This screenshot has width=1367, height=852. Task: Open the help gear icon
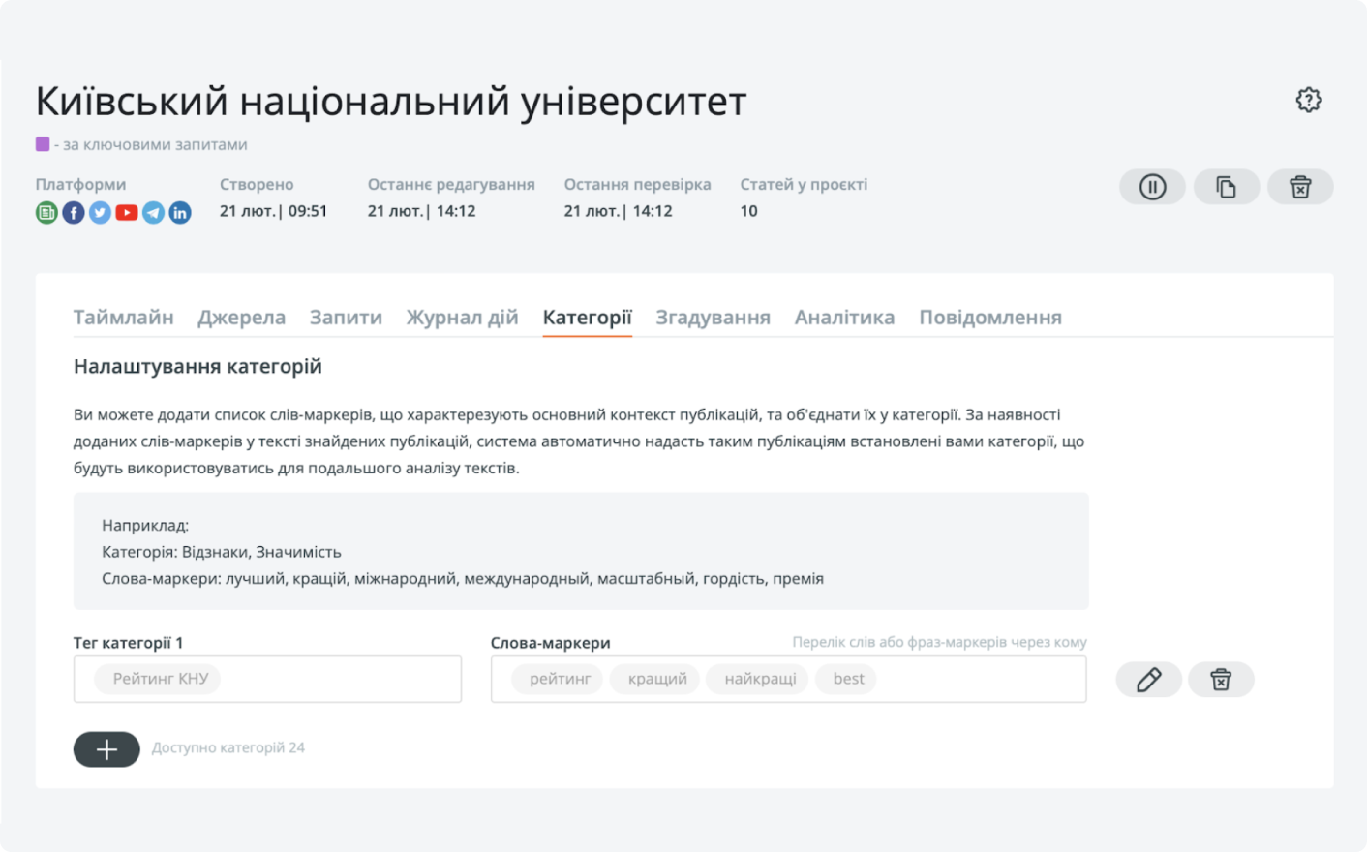pos(1308,100)
